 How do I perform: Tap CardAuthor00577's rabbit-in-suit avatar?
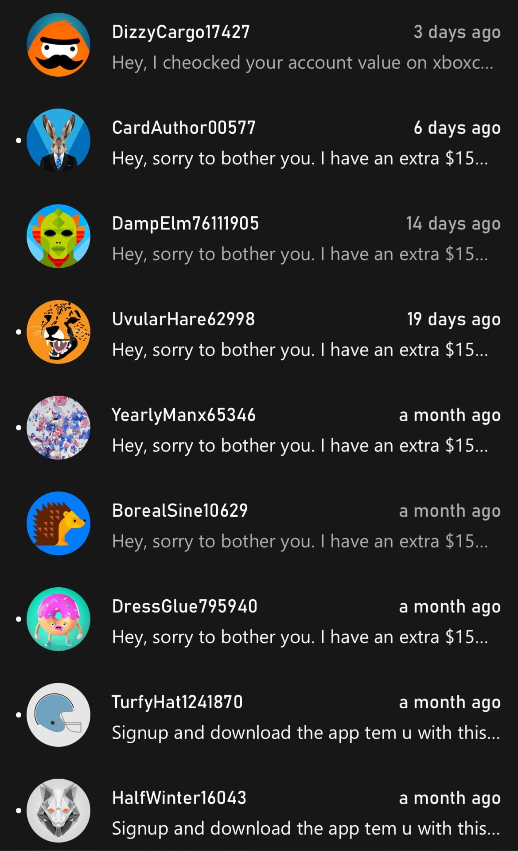58,141
